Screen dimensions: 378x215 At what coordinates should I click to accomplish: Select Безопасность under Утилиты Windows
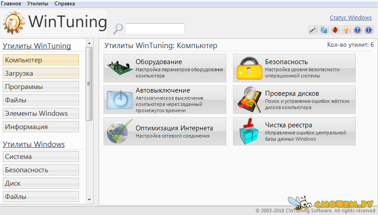41,170
